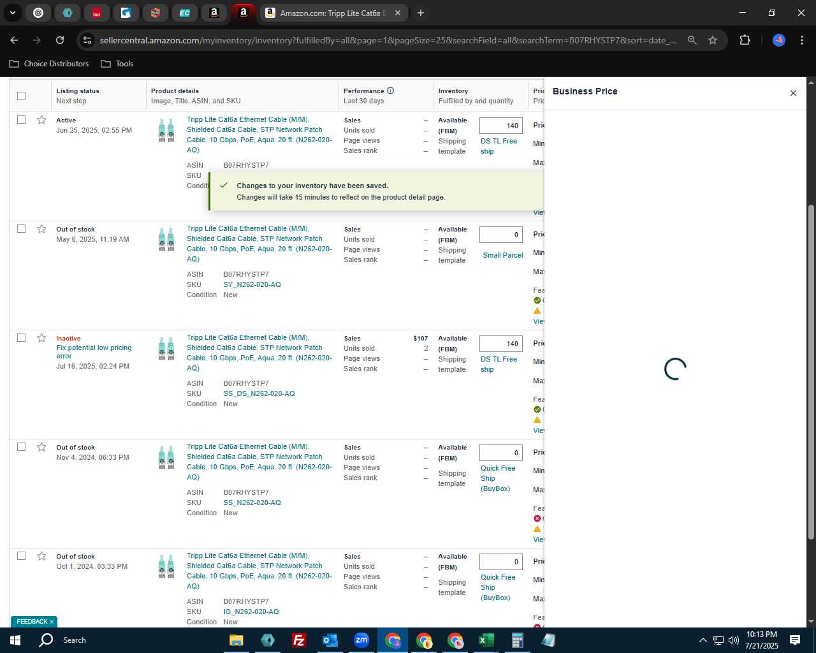Image resolution: width=816 pixels, height=653 pixels.
Task: Open the zoom magnifier icon in address bar
Action: click(692, 40)
